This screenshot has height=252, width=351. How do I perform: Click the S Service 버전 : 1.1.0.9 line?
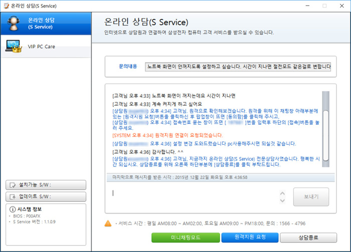click(34, 222)
